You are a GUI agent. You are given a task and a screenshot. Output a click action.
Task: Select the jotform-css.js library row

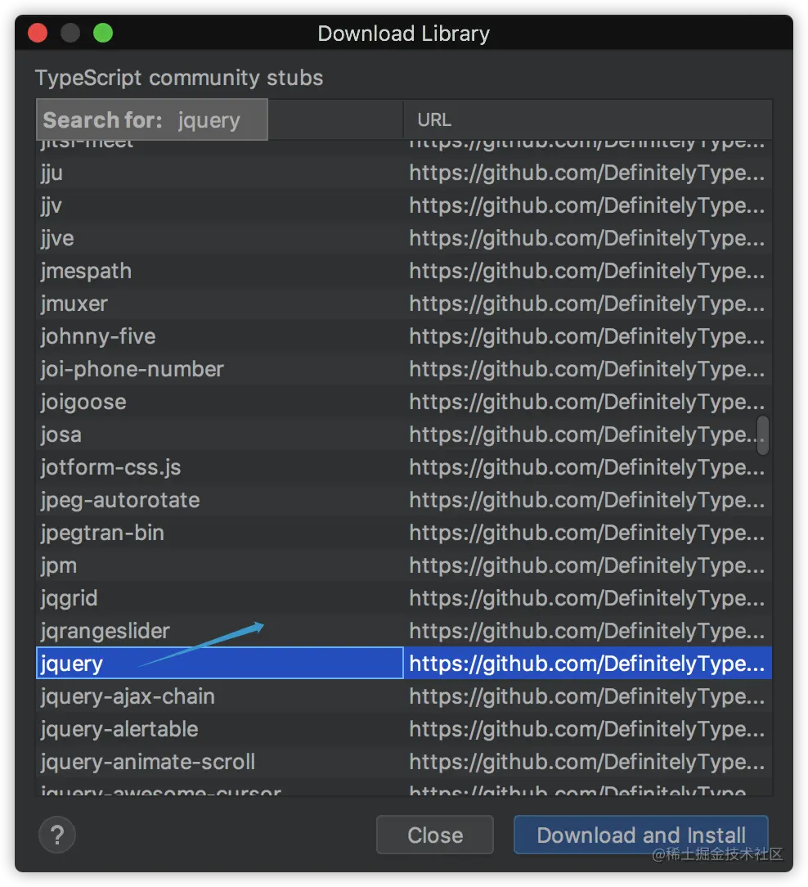404,468
